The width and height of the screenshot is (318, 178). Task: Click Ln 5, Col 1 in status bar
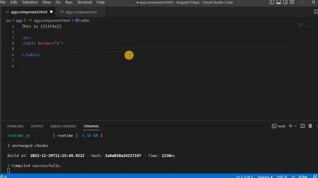[x=244, y=177]
